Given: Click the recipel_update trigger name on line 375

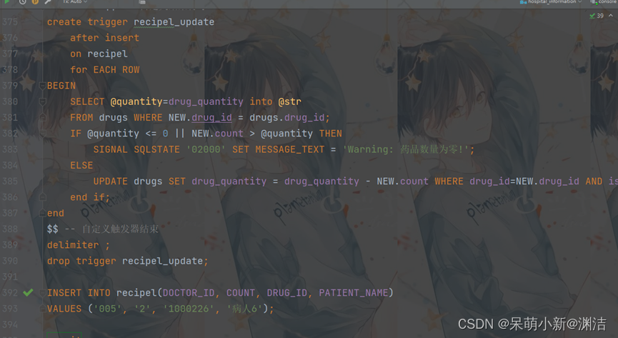Looking at the screenshot, I should point(174,22).
